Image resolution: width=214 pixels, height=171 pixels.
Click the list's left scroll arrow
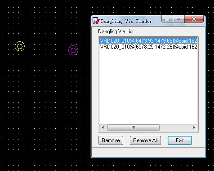103,127
